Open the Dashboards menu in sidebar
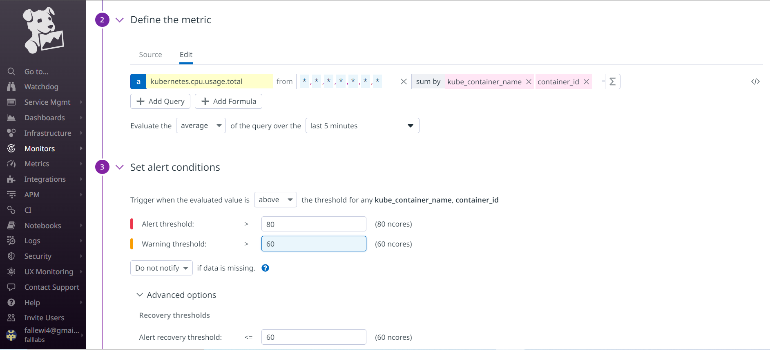This screenshot has width=770, height=350. point(45,118)
